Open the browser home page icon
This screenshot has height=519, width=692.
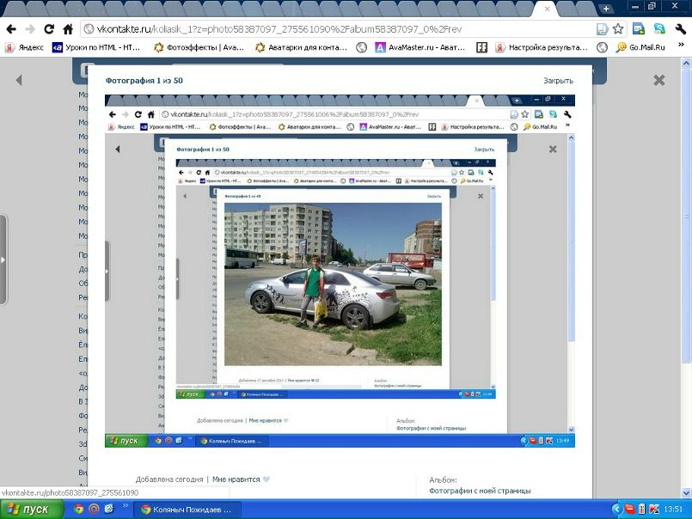68,29
